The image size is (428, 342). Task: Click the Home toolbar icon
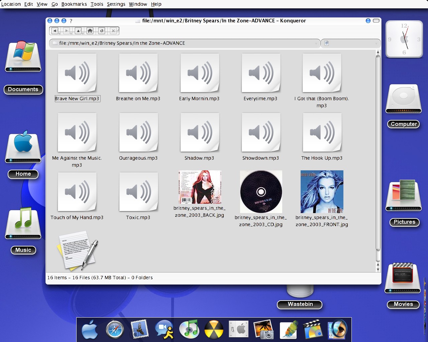tap(90, 31)
